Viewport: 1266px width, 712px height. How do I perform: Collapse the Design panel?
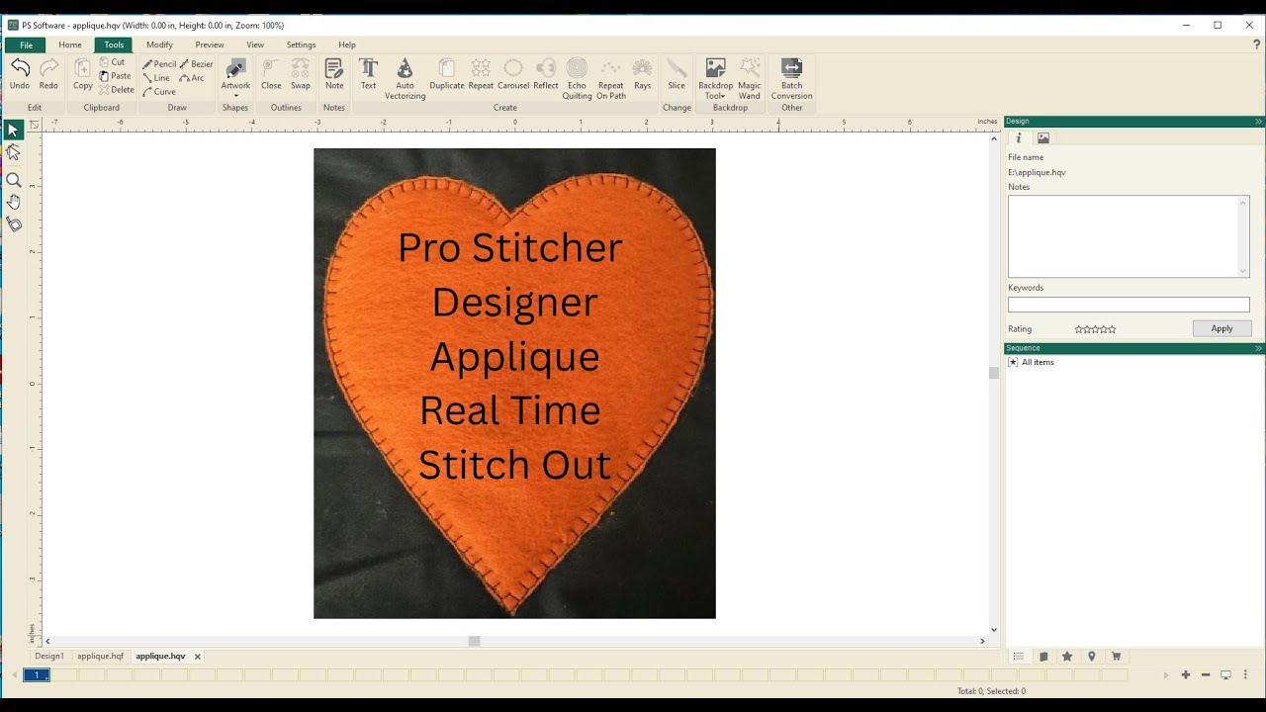(x=1258, y=122)
